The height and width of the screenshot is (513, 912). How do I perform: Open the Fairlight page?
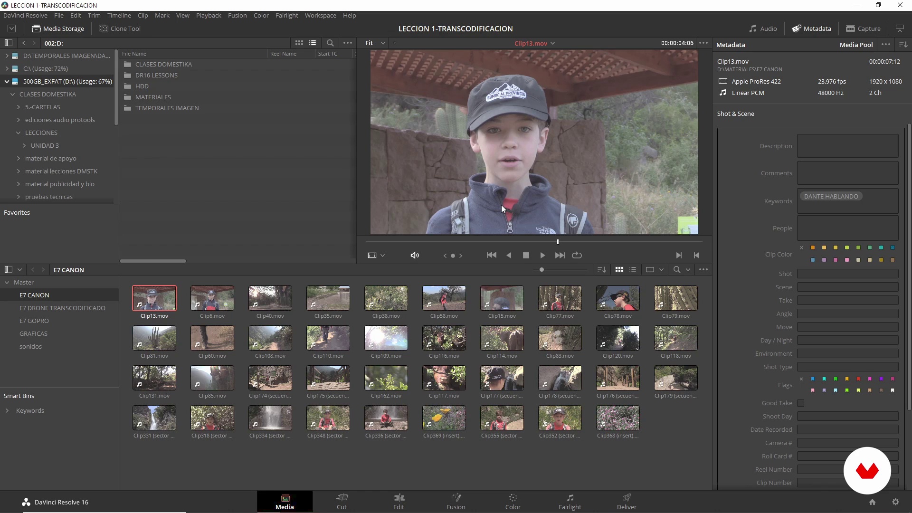pyautogui.click(x=570, y=502)
